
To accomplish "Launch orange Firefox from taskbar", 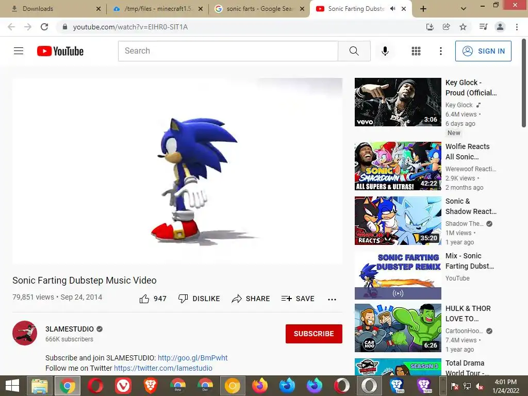I will point(260,386).
